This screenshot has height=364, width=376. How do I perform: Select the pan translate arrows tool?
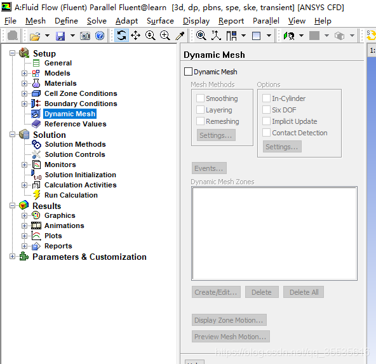coord(136,36)
